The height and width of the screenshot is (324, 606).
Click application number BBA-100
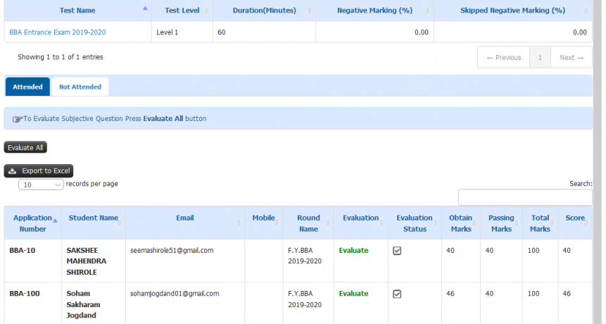[x=25, y=294]
